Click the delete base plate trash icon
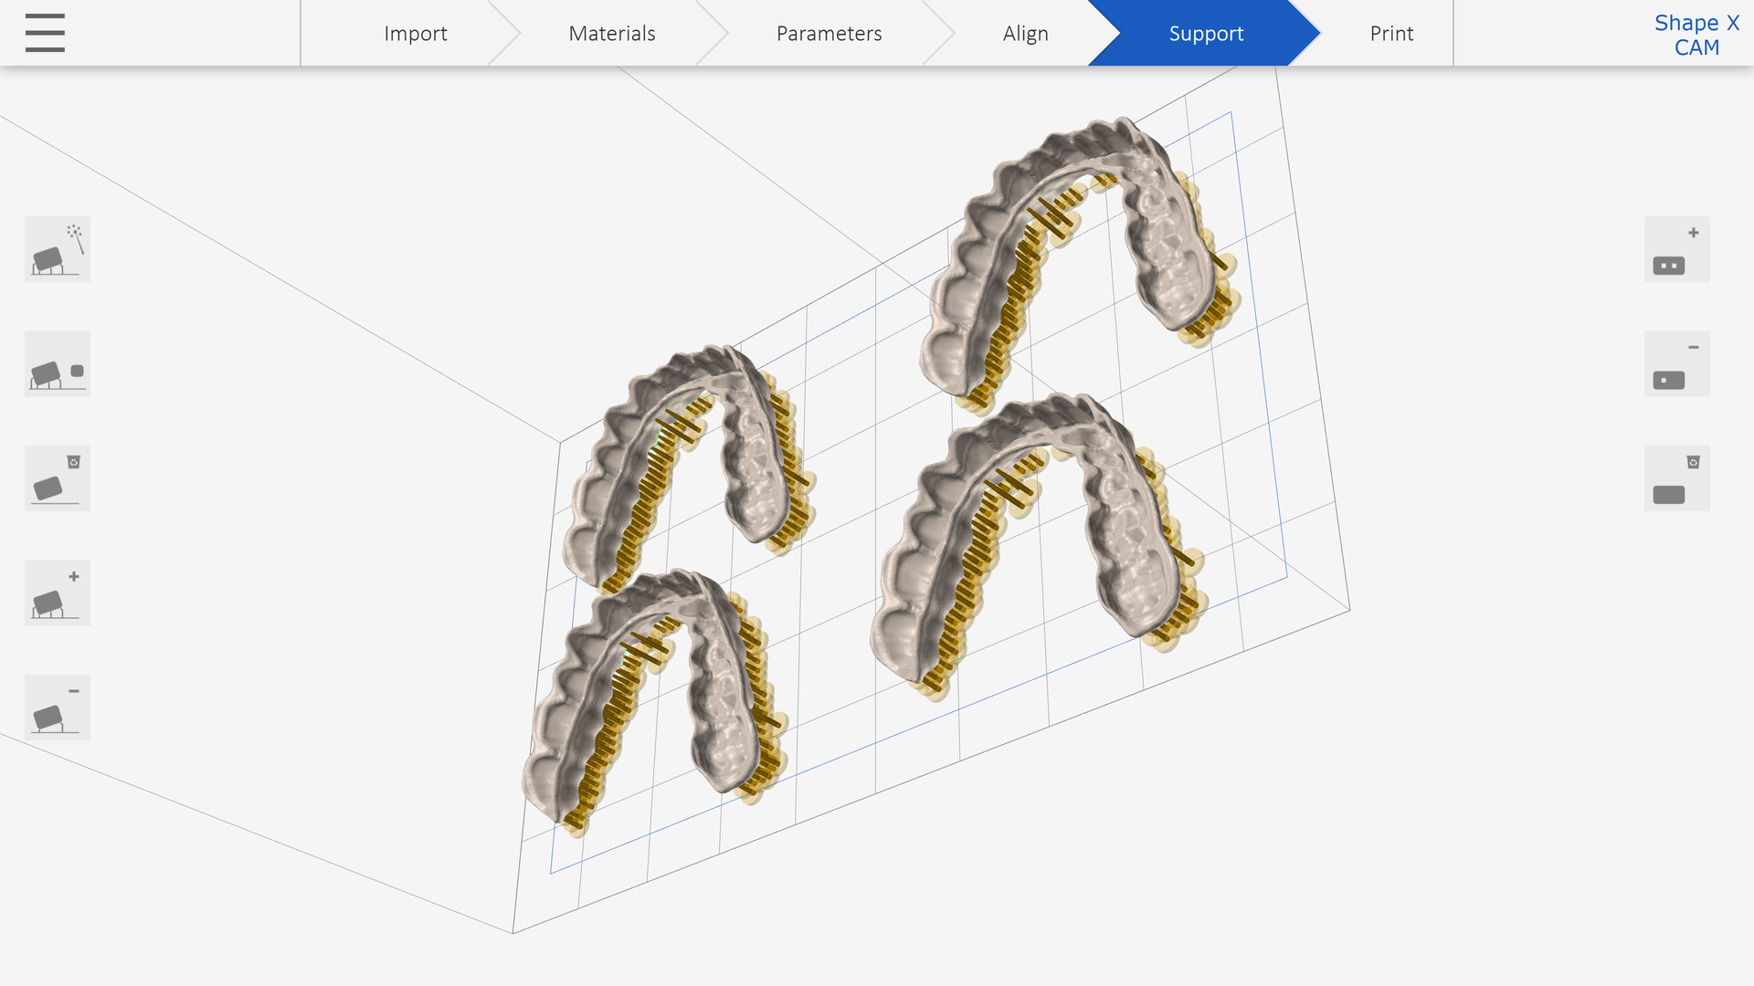Viewport: 1754px width, 986px height. point(1676,478)
